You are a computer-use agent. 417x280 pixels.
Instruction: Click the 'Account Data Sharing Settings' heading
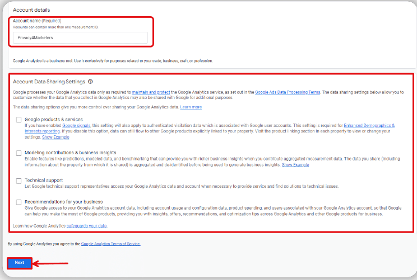coord(49,82)
